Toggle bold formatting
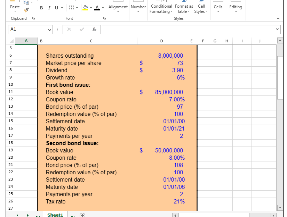The height and width of the screenshot is (217, 287). (41, 8)
